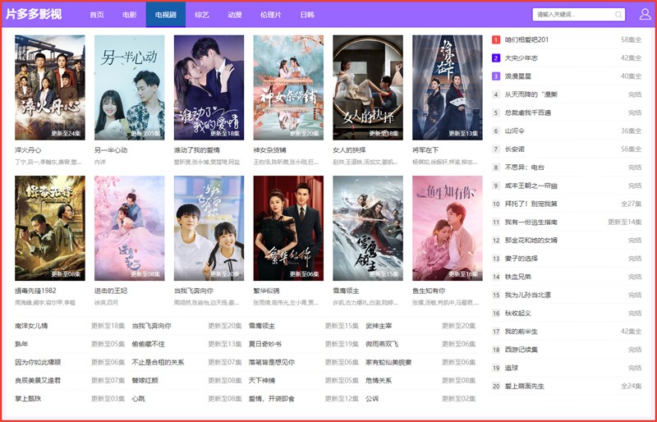Open the 雪鹰领主 poster thumbnail

click(x=367, y=227)
